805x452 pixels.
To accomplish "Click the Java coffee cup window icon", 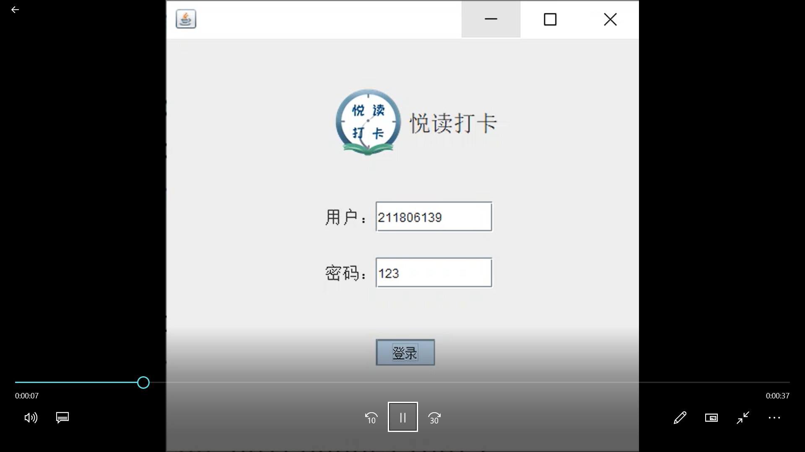I will (186, 19).
